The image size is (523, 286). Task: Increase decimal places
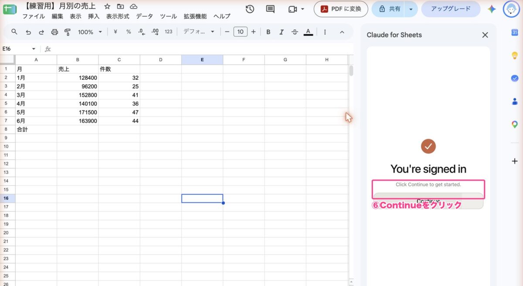pyautogui.click(x=155, y=32)
